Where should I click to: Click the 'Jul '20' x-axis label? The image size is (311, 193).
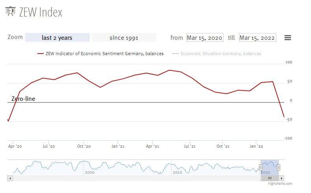pyautogui.click(x=49, y=147)
